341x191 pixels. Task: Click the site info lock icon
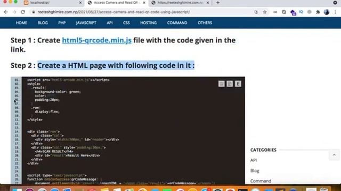[33, 12]
